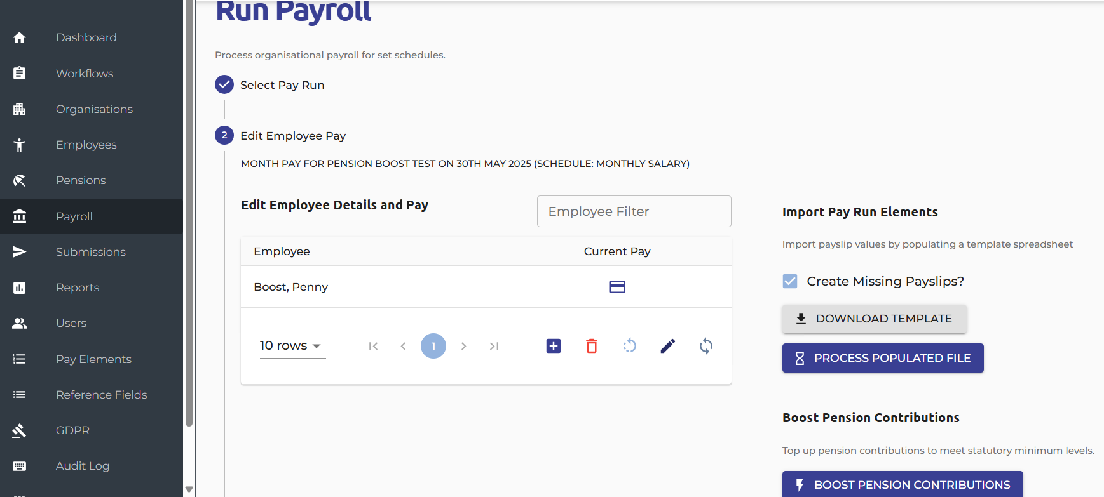Image resolution: width=1104 pixels, height=497 pixels.
Task: Go to next page of table
Action: click(x=464, y=346)
